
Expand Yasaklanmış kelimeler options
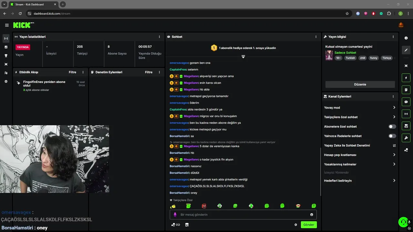coord(394,164)
